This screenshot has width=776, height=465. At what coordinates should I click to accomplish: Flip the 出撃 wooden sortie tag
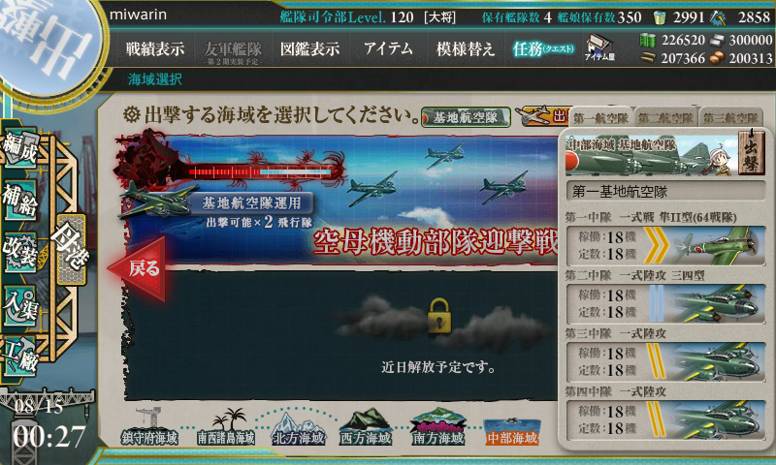(x=750, y=152)
